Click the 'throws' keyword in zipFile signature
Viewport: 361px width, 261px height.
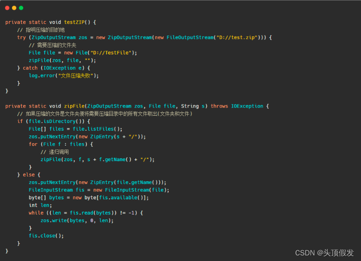(x=219, y=106)
